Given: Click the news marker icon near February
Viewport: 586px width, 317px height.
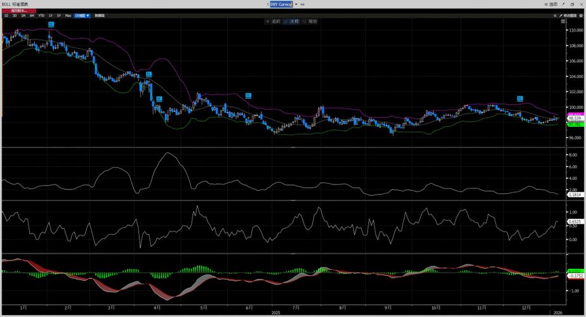Looking at the screenshot, I should (51, 24).
